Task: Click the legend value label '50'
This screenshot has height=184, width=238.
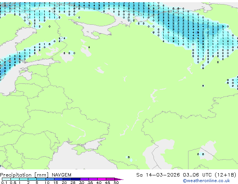Action: (116, 182)
